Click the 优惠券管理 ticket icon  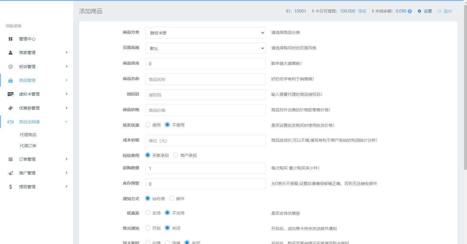11,108
